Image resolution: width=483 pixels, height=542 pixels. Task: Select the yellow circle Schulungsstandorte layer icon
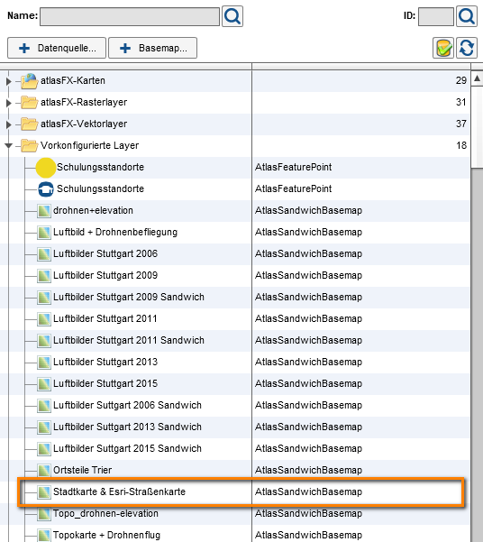click(x=46, y=168)
